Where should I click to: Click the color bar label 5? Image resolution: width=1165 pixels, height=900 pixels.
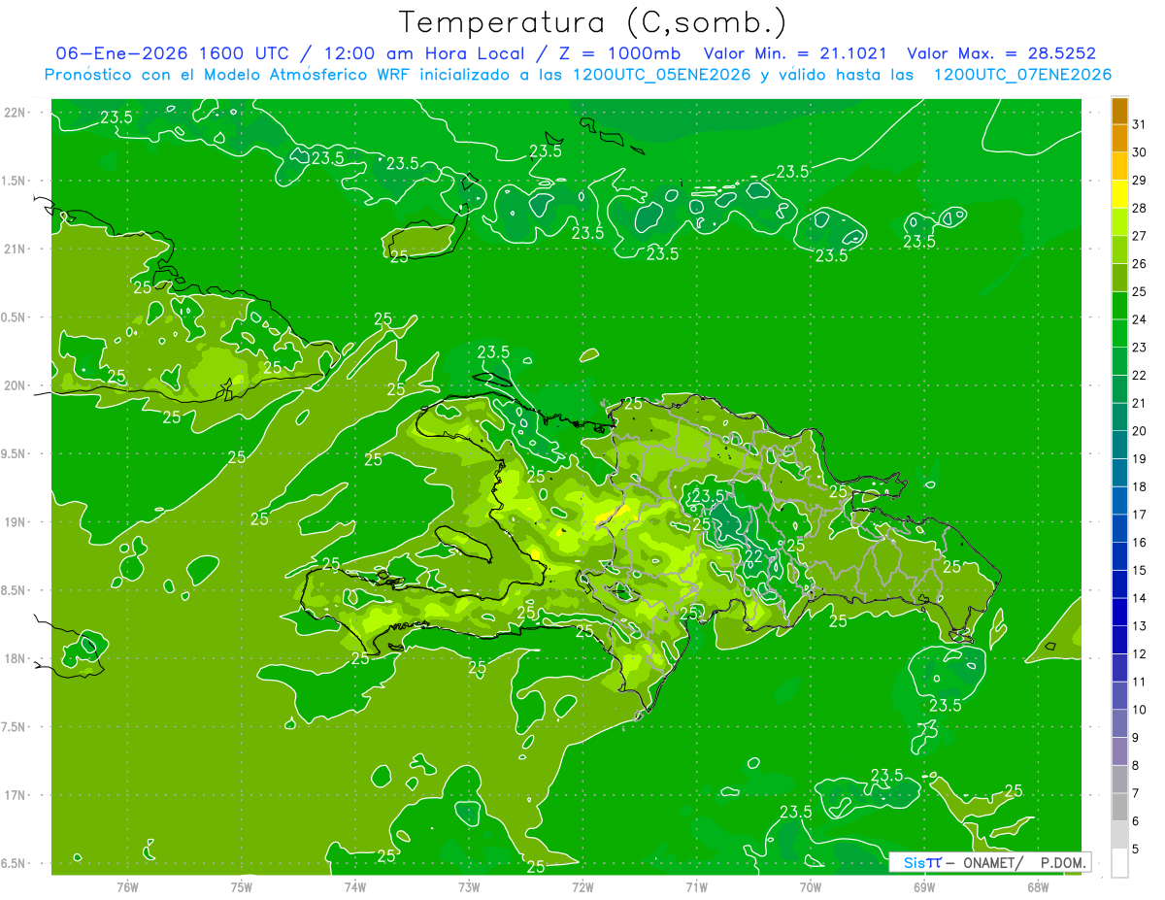click(x=1136, y=850)
